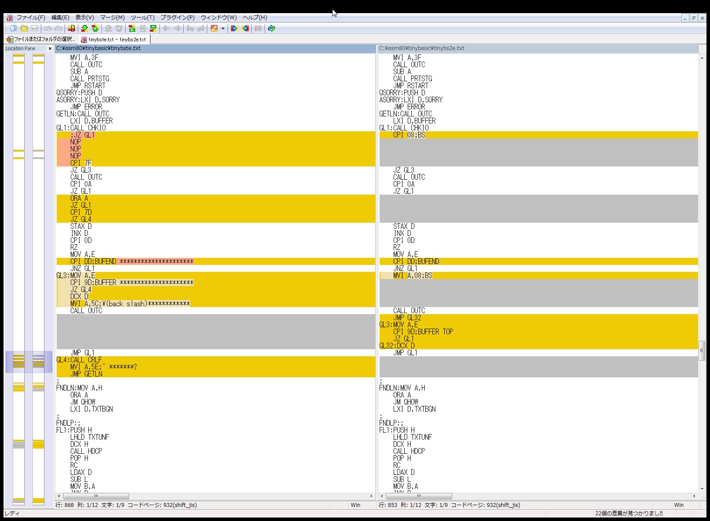
Task: Click the right pane horizontal scrollbar thumb
Action: coord(419,496)
